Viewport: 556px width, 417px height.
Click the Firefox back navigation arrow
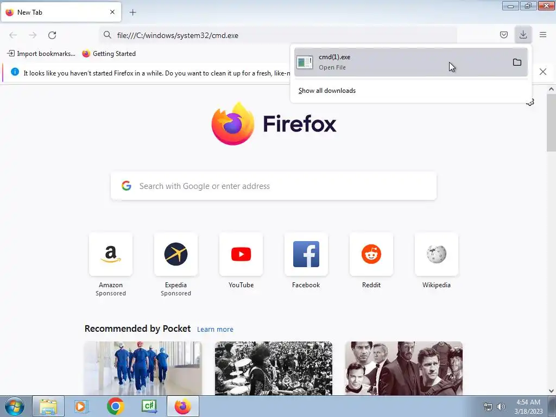tap(13, 35)
